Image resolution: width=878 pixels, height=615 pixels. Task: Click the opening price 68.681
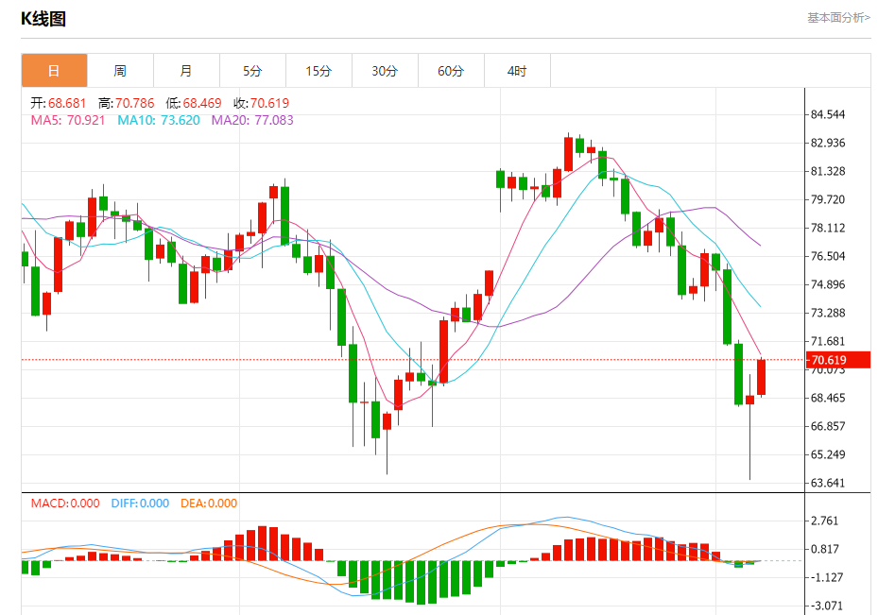(67, 103)
